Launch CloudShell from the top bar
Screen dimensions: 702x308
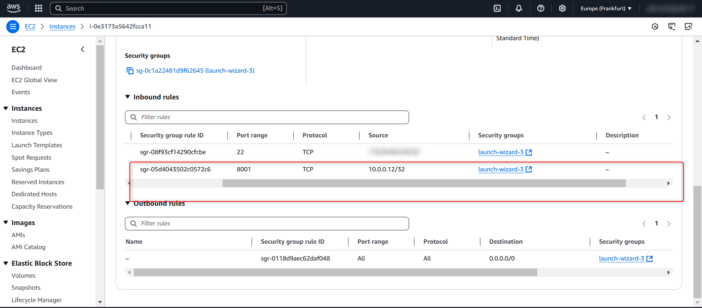497,8
